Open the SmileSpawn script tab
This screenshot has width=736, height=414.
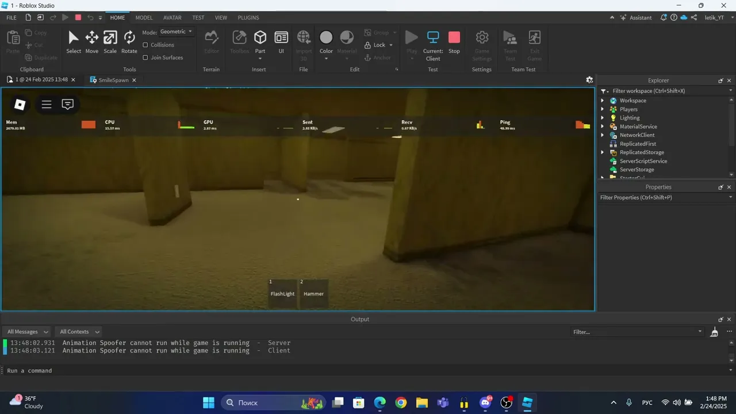pyautogui.click(x=113, y=80)
